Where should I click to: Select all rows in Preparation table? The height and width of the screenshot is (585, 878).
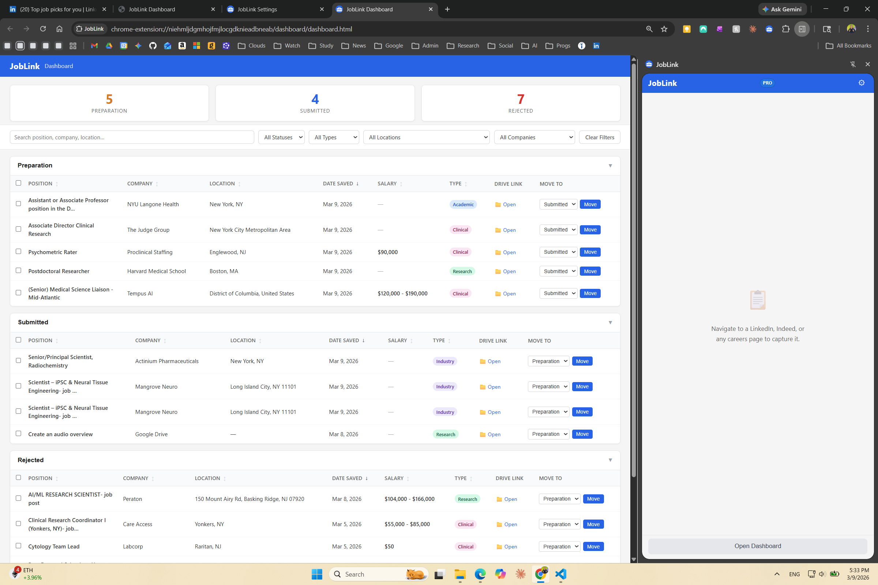coord(18,183)
